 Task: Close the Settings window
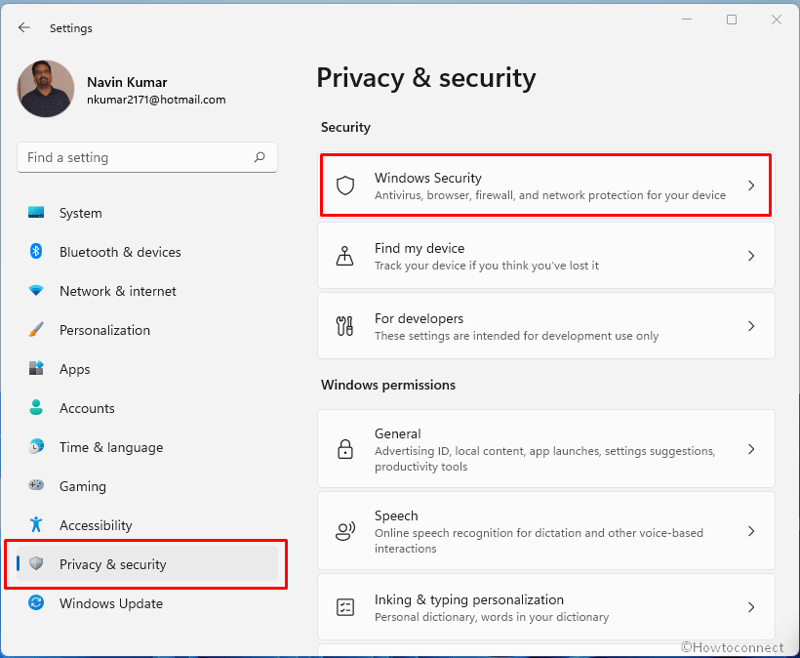coord(777,20)
